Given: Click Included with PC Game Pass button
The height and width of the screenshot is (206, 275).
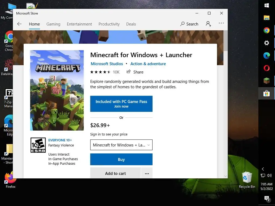Looking at the screenshot, I should (121, 104).
